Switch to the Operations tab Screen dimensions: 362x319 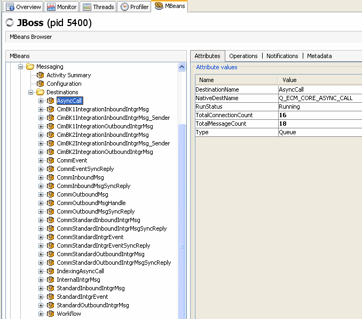[x=243, y=56]
